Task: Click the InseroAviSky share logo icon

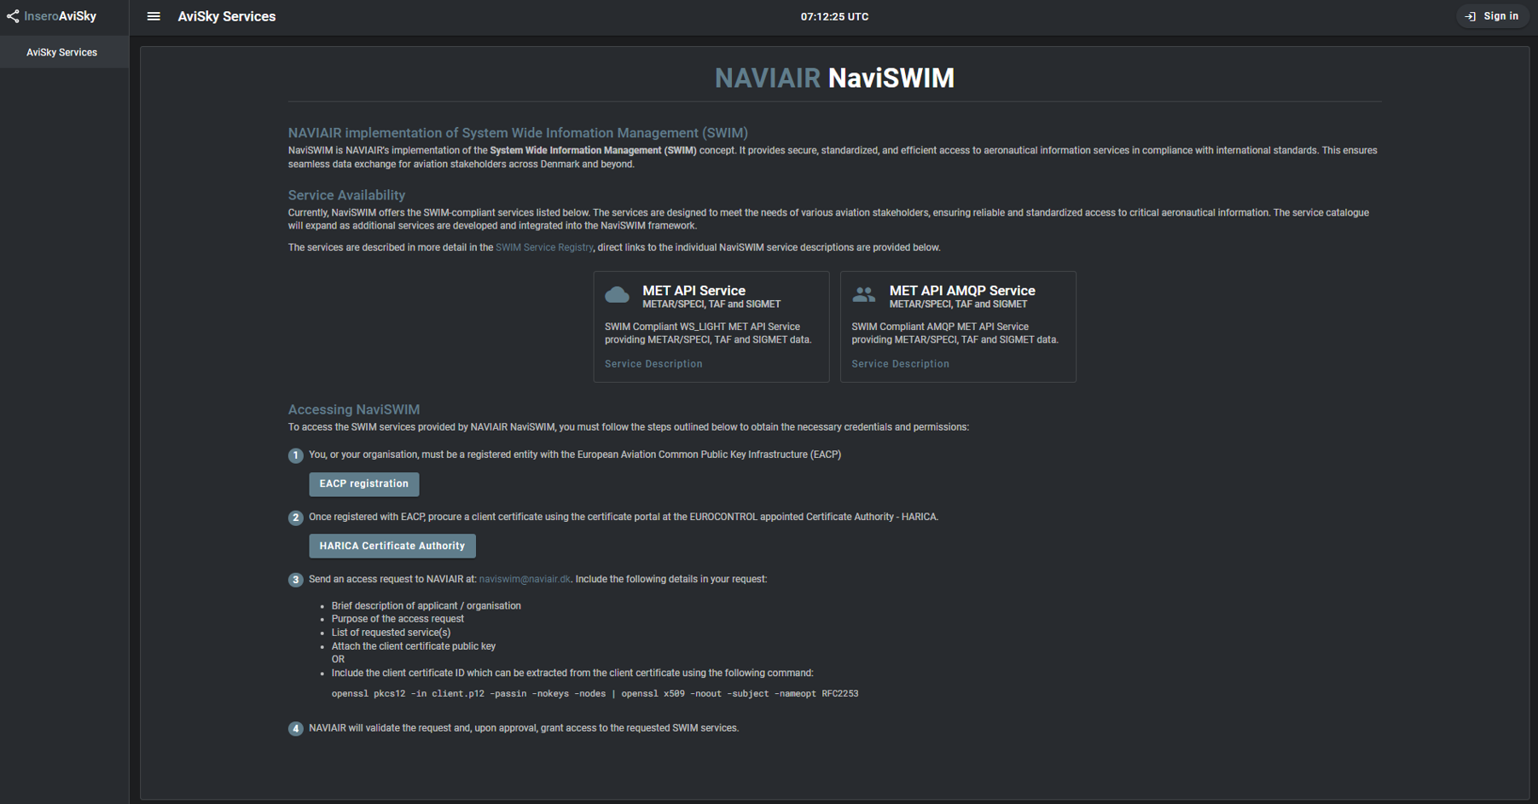Action: [13, 16]
